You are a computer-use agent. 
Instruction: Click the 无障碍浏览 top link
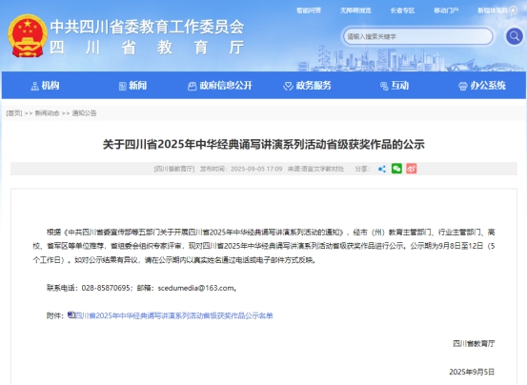[355, 10]
